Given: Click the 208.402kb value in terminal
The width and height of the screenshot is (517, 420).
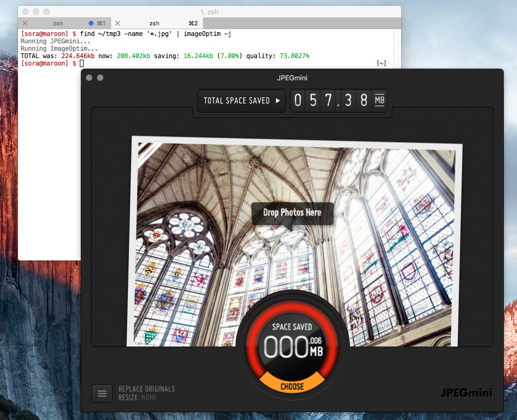Looking at the screenshot, I should point(134,56).
